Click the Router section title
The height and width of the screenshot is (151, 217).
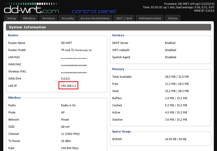[13, 35]
